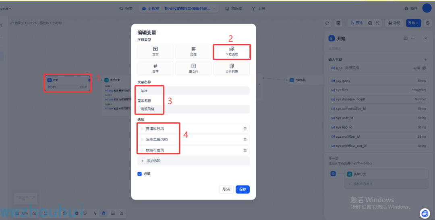Viewport: 435px width, 220px height.
Task: Click the 预览 run button
Action: pyautogui.click(x=357, y=23)
